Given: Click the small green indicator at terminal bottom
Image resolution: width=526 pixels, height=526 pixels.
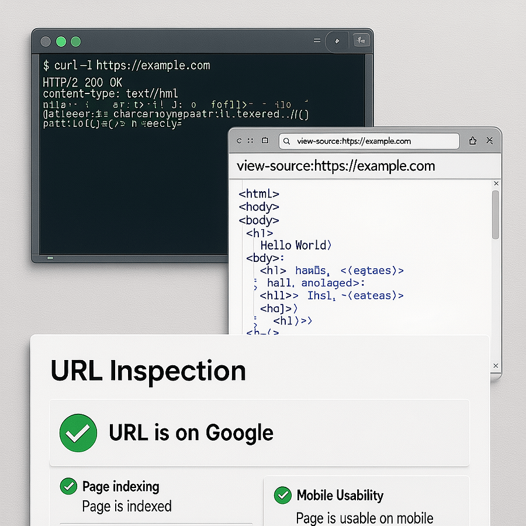Looking at the screenshot, I should [50, 258].
